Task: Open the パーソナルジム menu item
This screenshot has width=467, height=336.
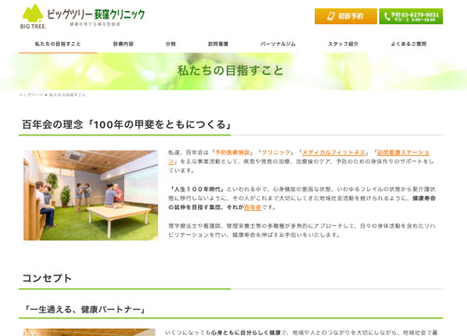Action: point(278,44)
